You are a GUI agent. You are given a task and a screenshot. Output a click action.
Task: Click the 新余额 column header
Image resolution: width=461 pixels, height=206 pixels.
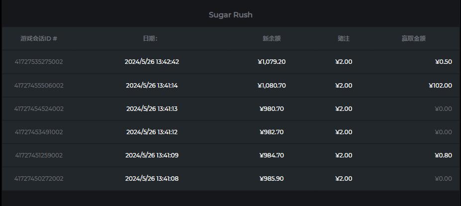272,39
